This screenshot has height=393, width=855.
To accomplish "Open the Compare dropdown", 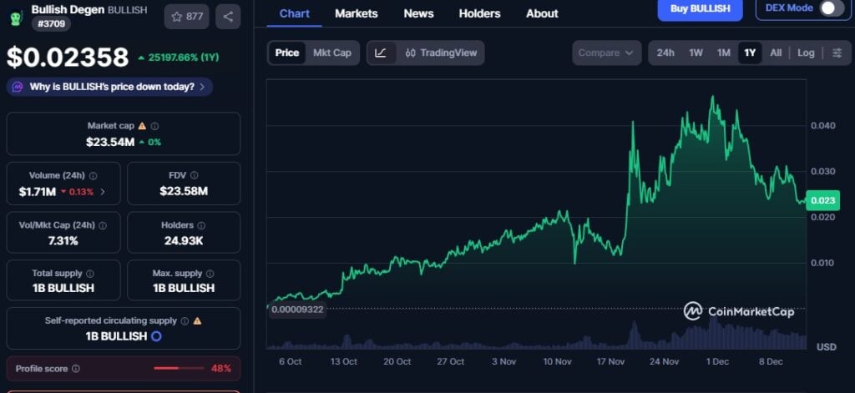I will (606, 53).
